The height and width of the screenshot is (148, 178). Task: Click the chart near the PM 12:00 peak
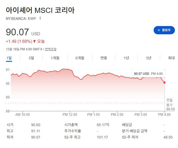pos(64,69)
